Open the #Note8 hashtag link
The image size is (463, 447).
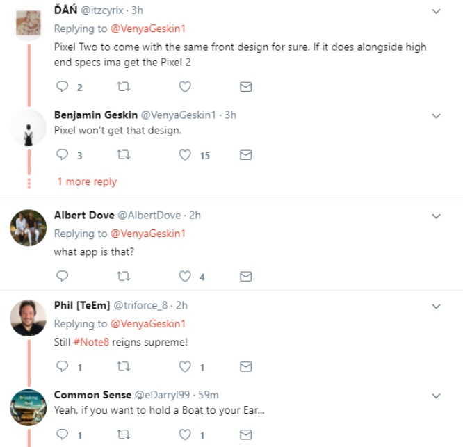click(91, 342)
